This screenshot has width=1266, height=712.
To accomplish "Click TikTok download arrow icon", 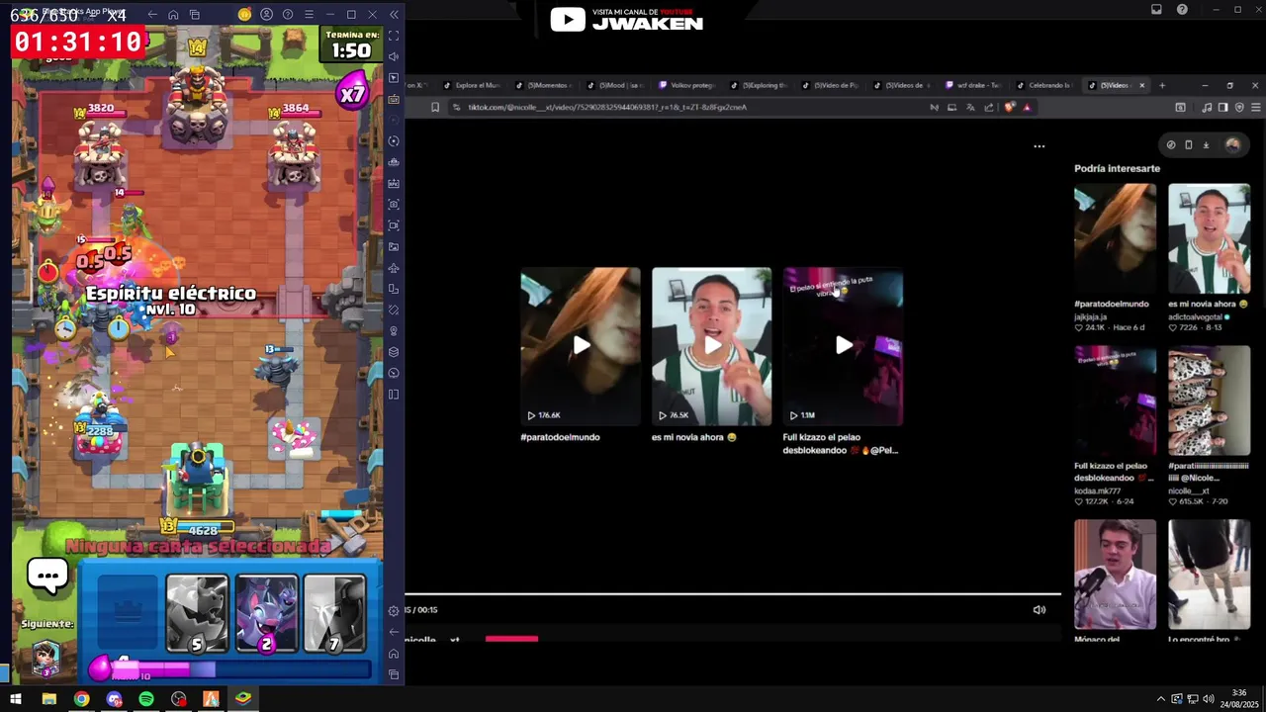I will pyautogui.click(x=1206, y=144).
